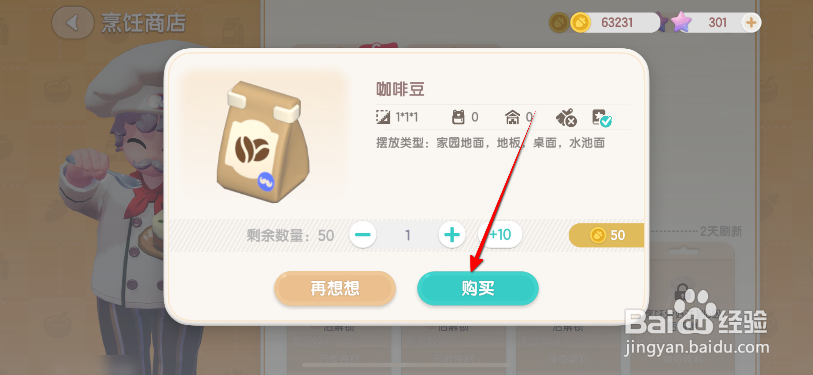Add more stars with the plus icon

[x=751, y=23]
